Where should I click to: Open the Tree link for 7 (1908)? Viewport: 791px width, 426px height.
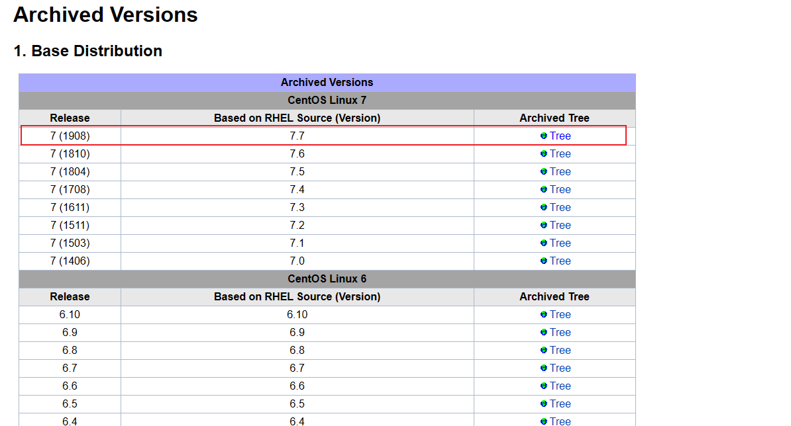coord(560,136)
